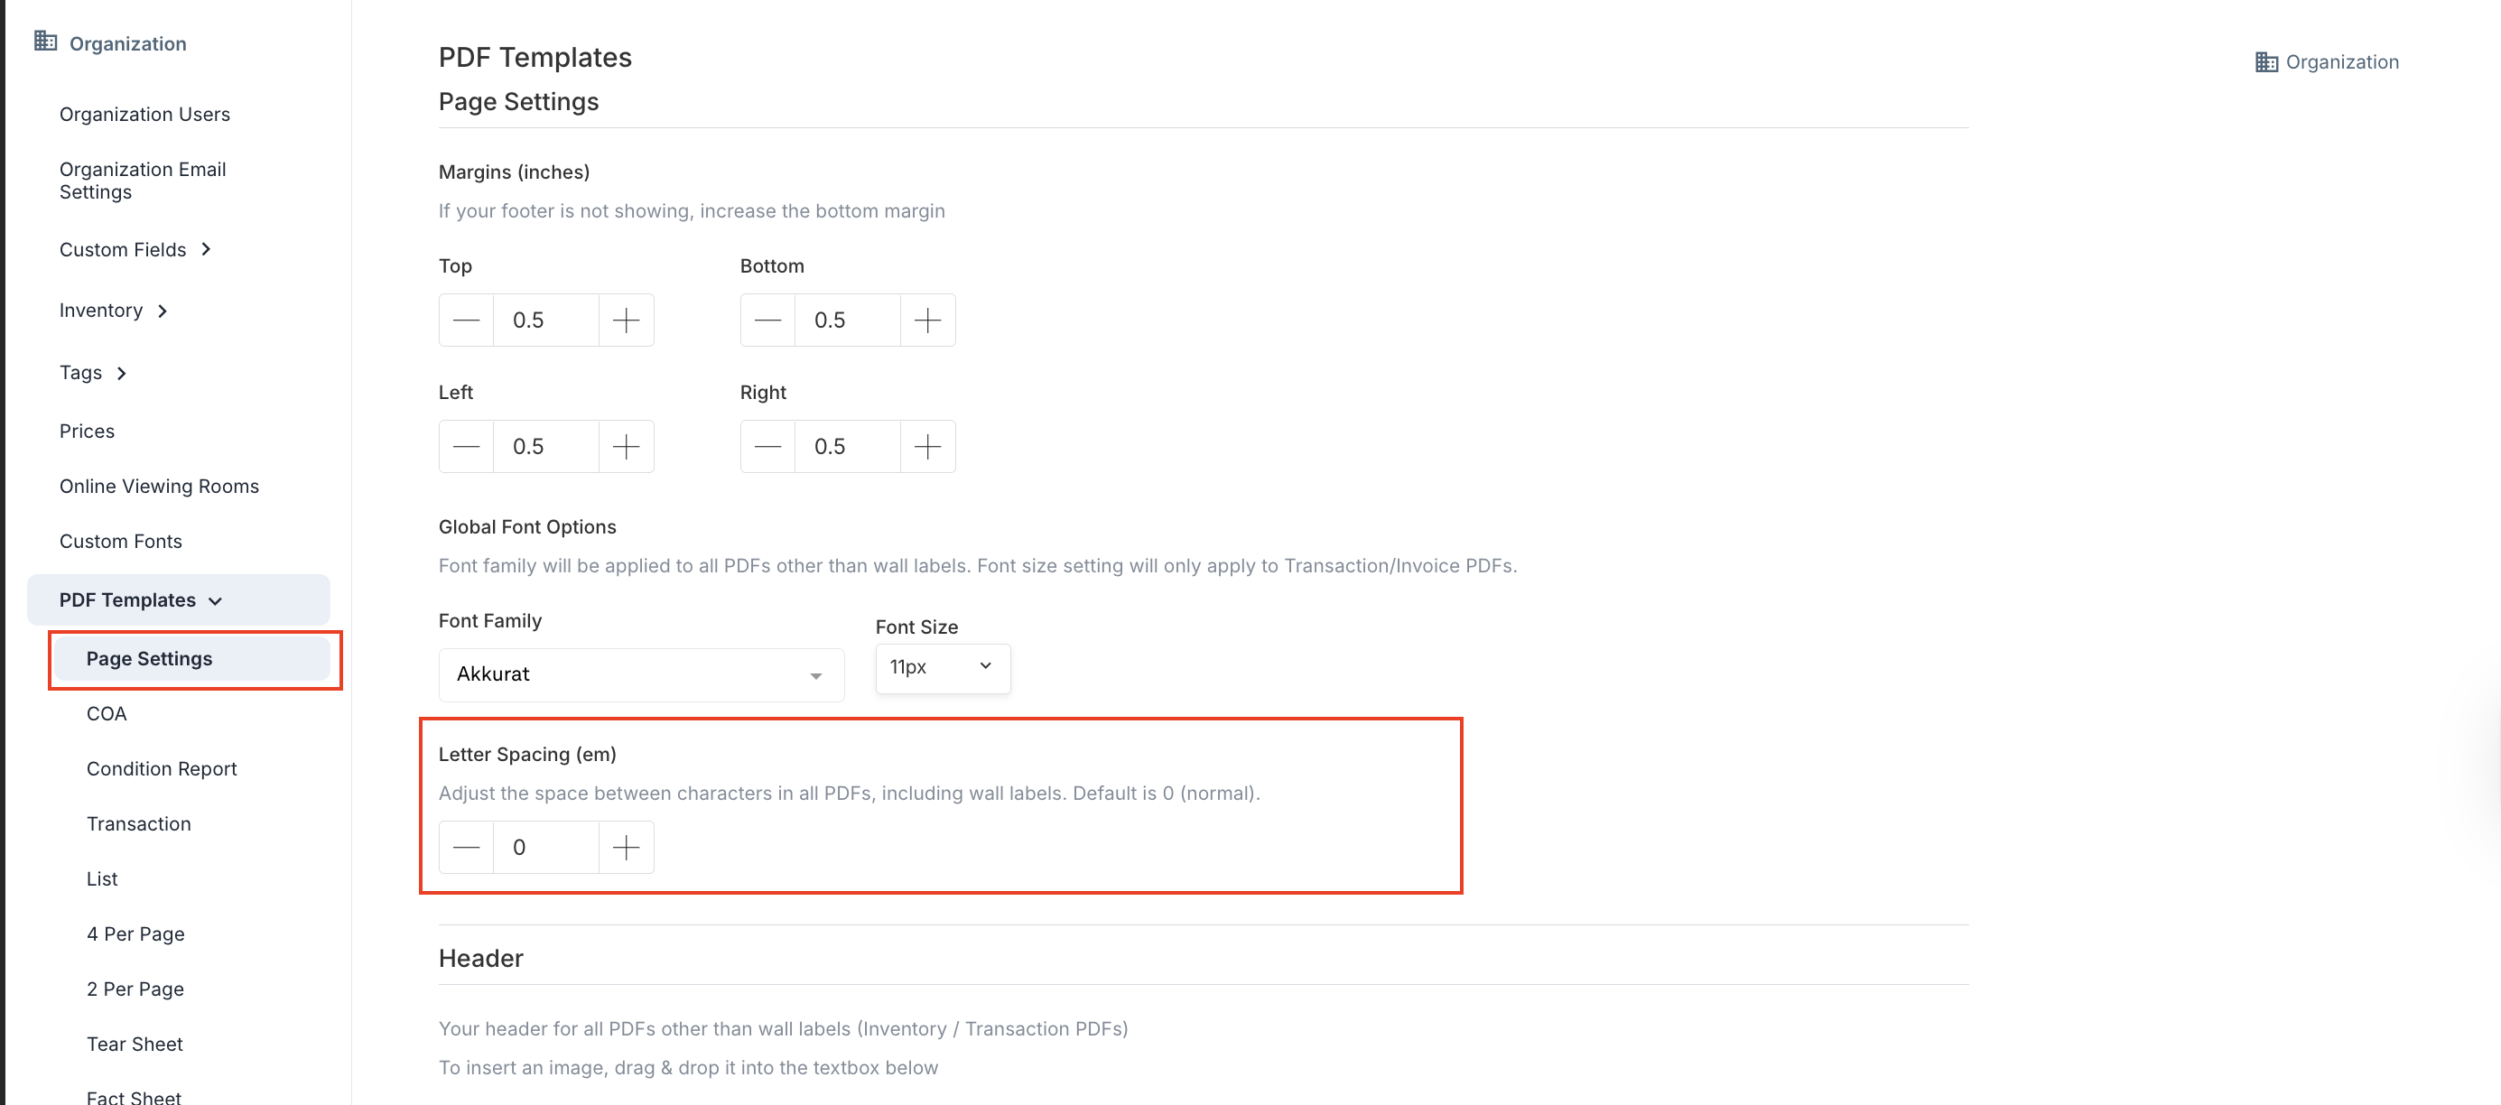Select the Tear Sheet template

click(x=134, y=1045)
